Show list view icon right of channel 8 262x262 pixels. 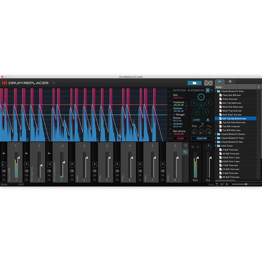185,145
